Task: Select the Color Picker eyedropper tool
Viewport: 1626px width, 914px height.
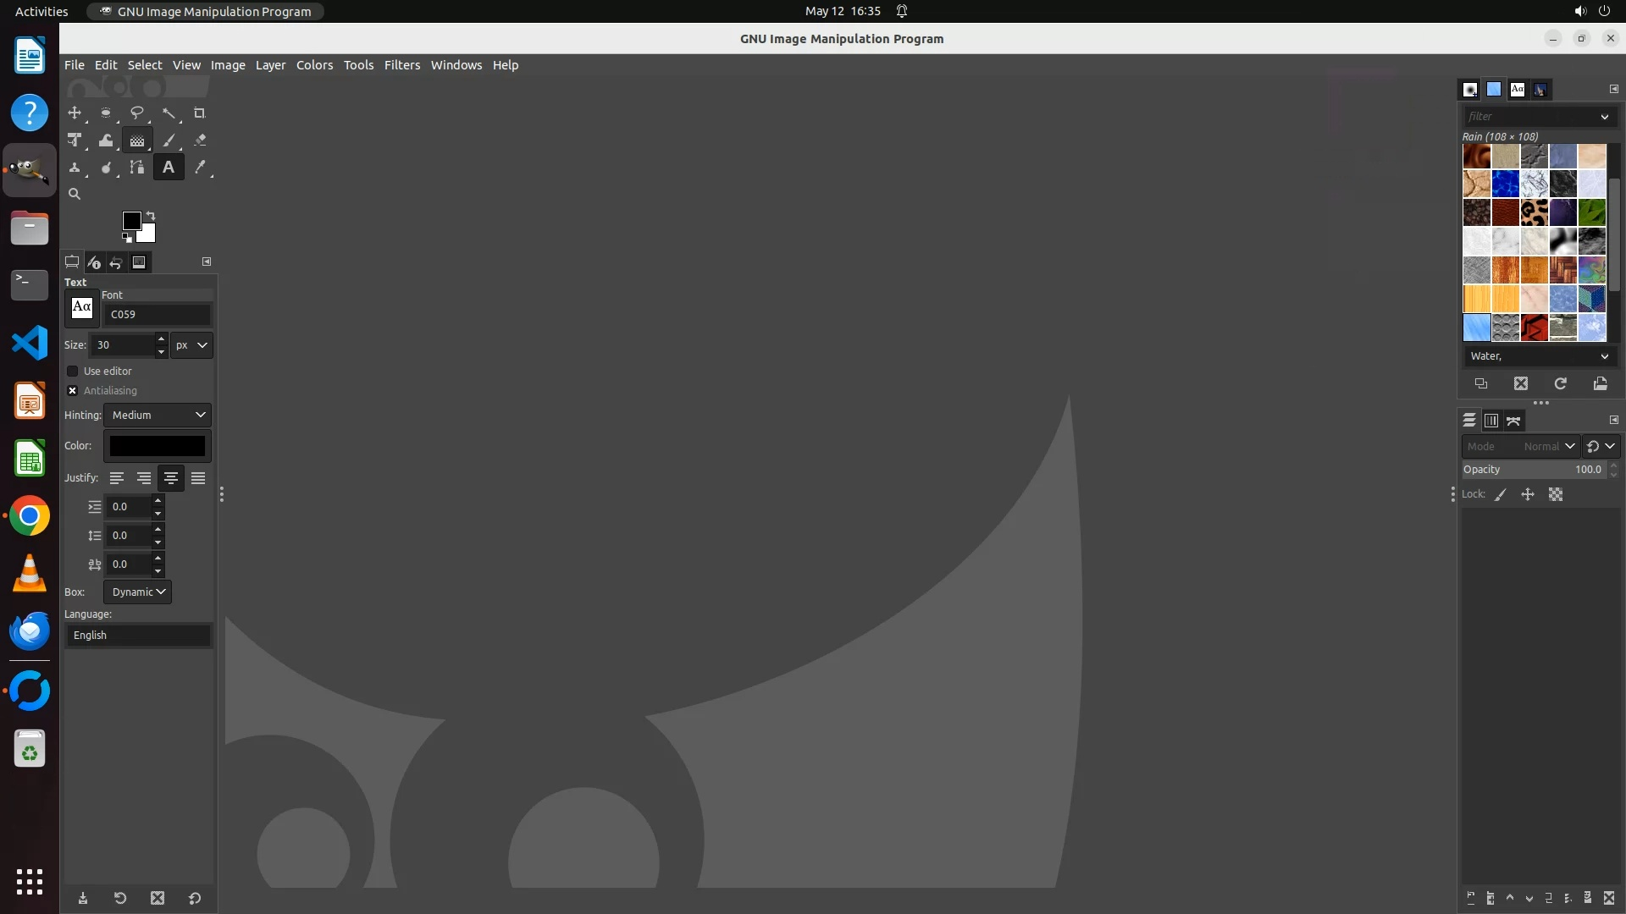Action: [x=200, y=168]
